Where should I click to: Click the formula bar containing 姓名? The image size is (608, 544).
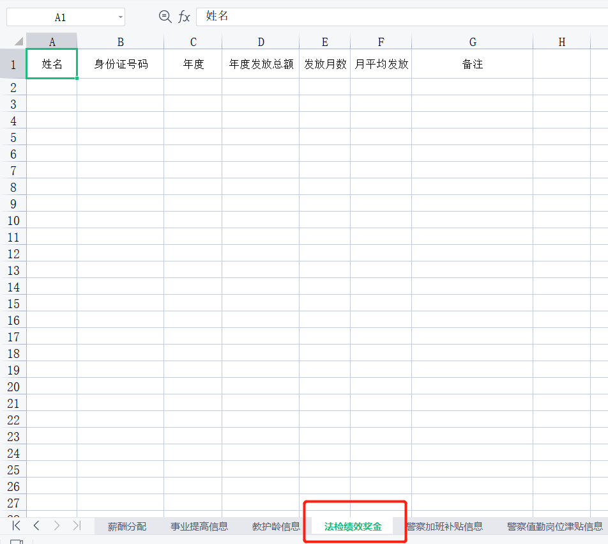[x=402, y=17]
